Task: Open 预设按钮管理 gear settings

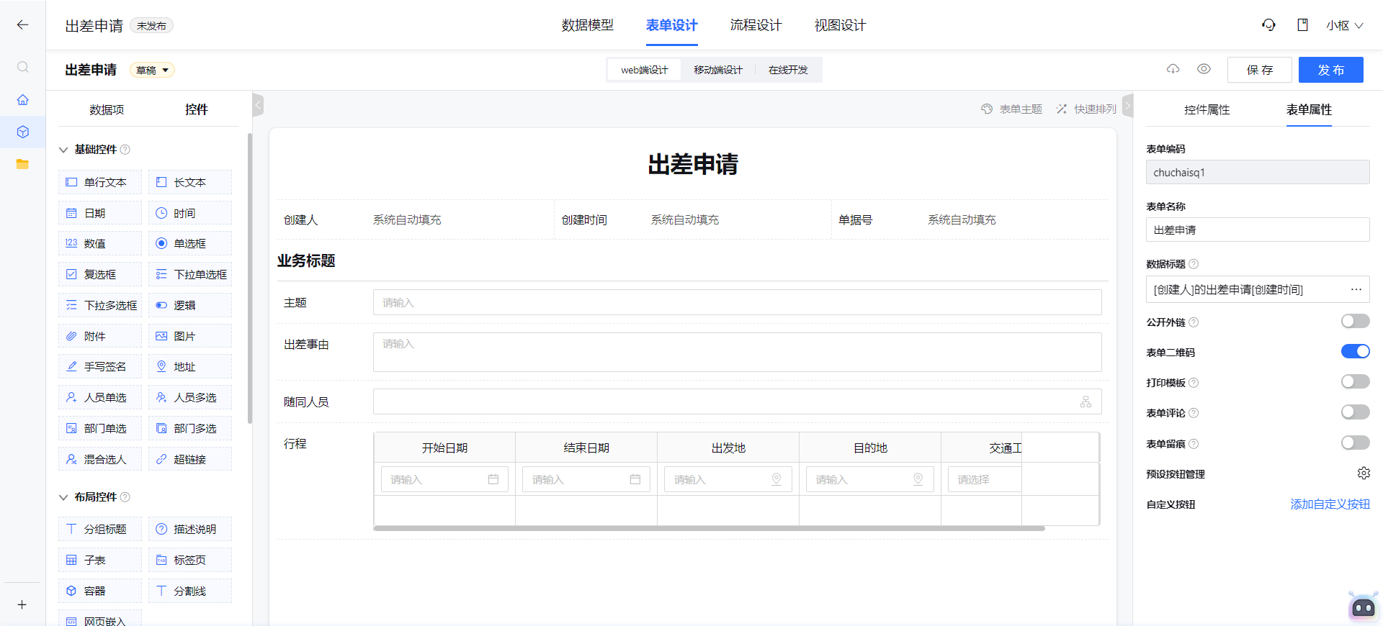Action: pos(1364,473)
